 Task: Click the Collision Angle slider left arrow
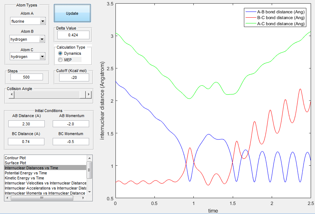click(x=12, y=94)
